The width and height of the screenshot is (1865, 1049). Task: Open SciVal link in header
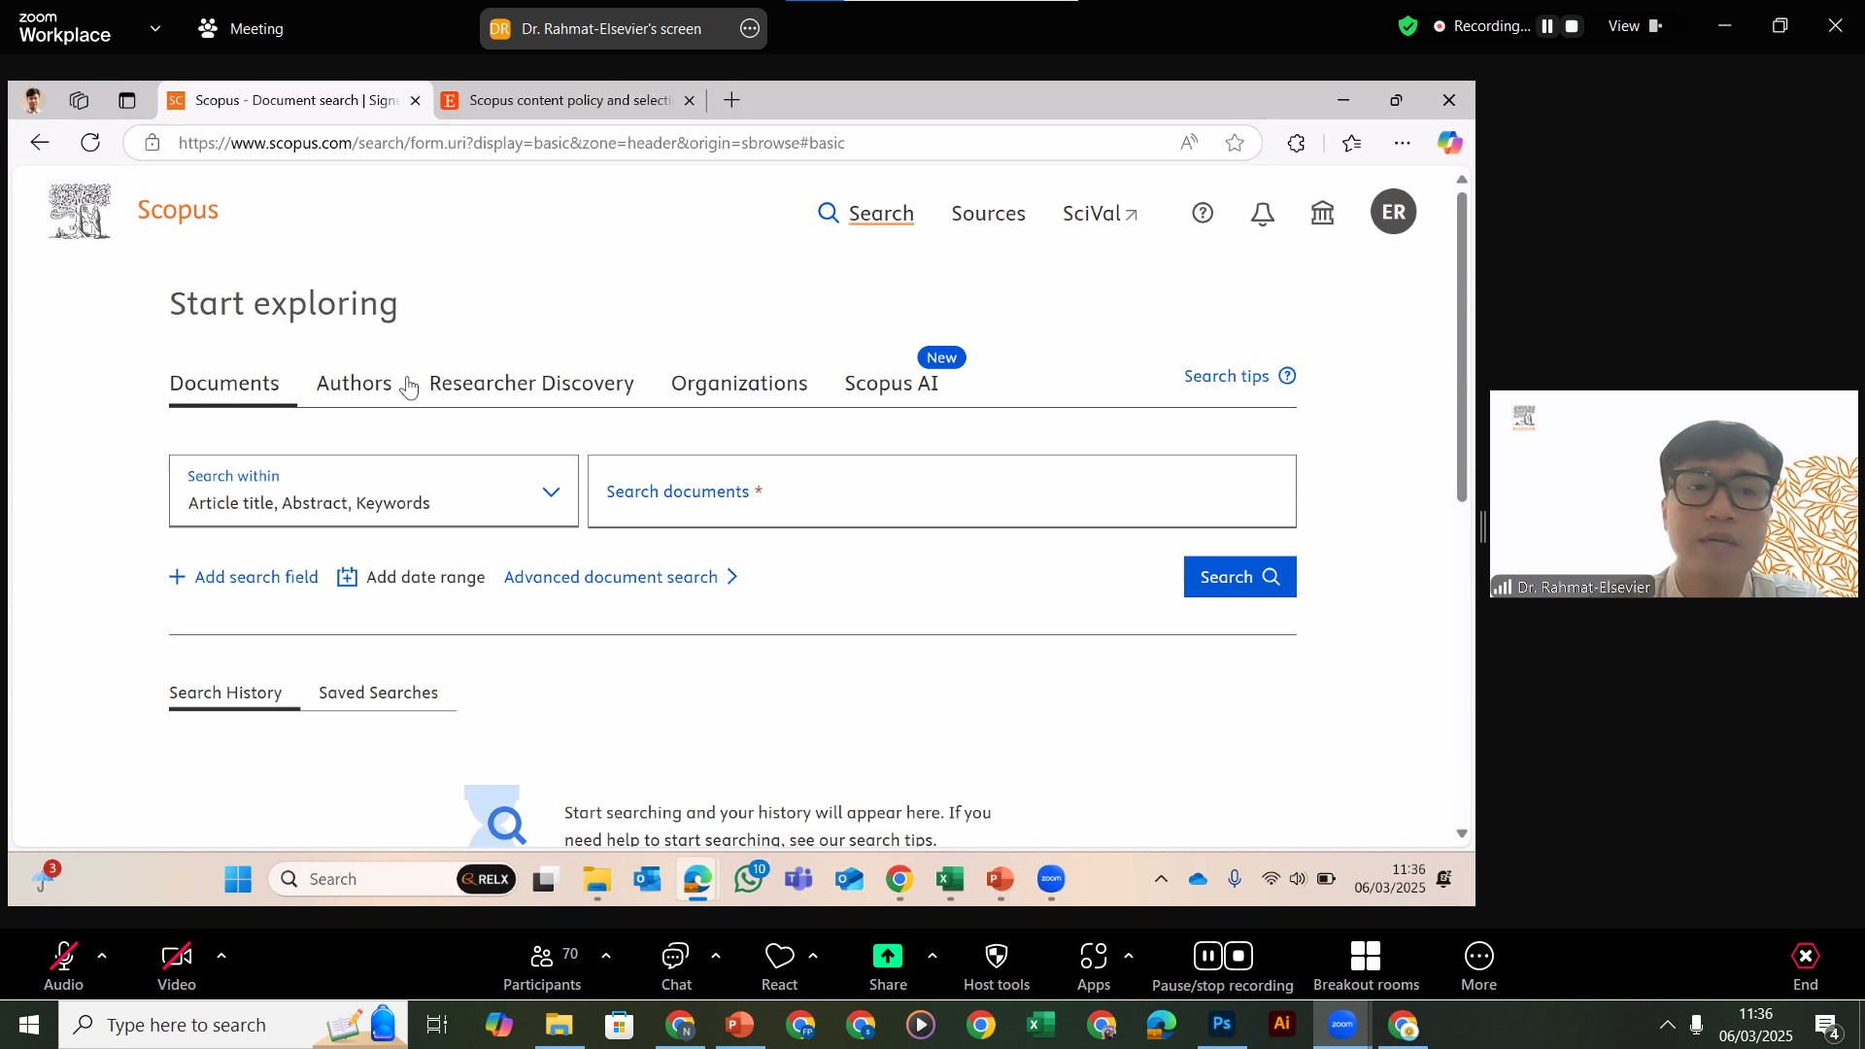click(1100, 214)
